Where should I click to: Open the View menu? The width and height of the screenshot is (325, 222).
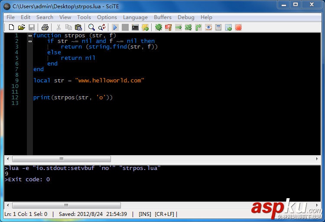coord(65,17)
